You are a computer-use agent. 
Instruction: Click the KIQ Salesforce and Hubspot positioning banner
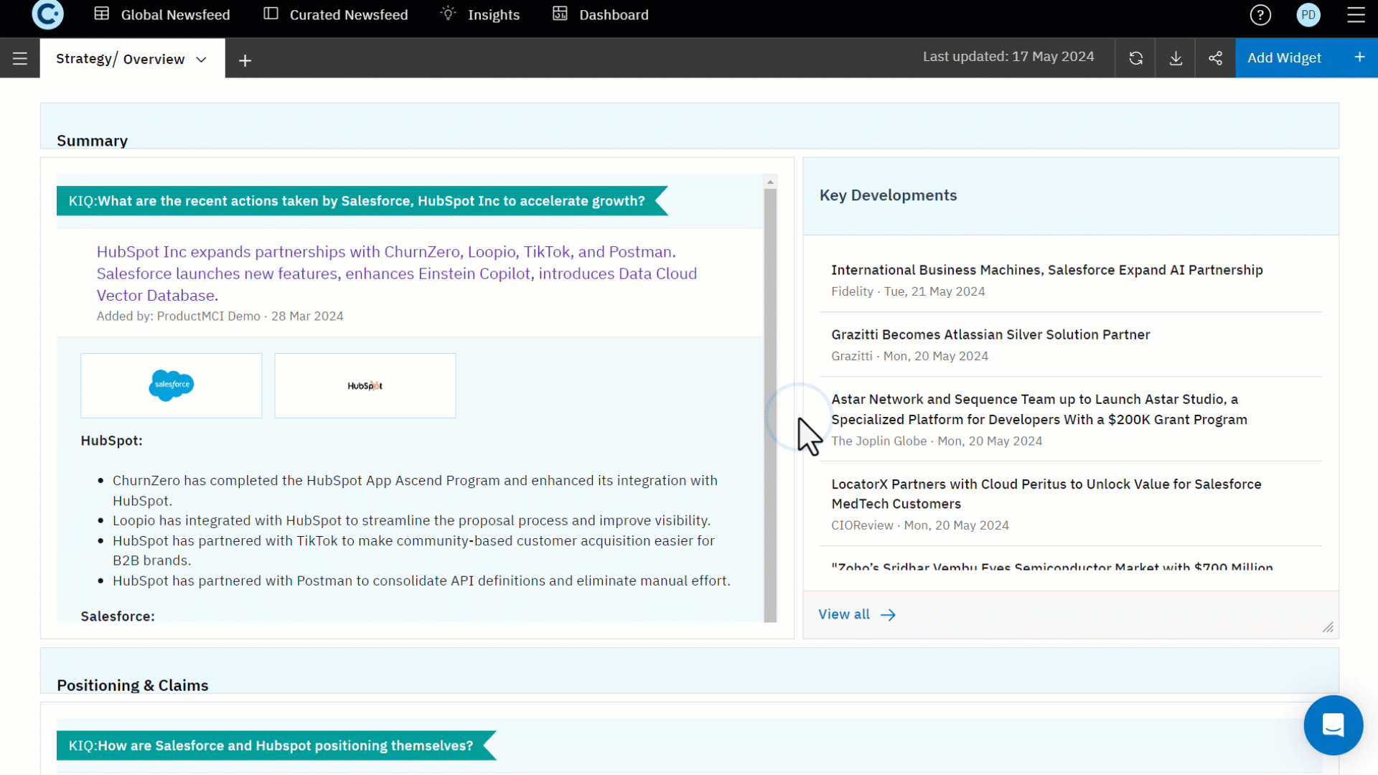click(276, 746)
